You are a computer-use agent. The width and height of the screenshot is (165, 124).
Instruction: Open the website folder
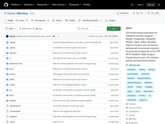tap(13, 100)
